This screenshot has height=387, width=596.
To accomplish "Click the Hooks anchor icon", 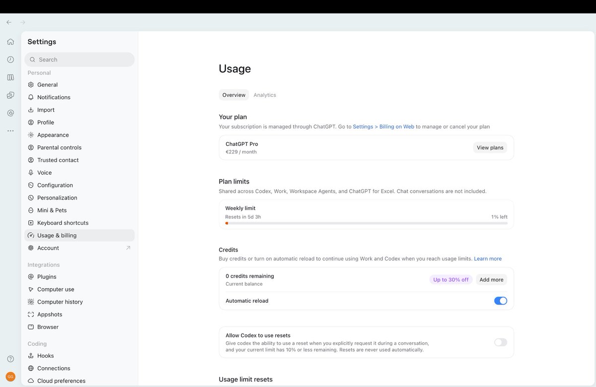I will pos(31,356).
